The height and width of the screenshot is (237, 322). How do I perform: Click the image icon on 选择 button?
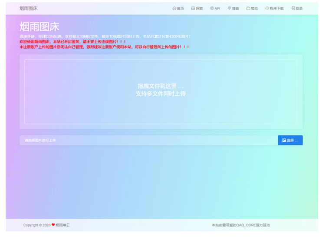(x=284, y=140)
